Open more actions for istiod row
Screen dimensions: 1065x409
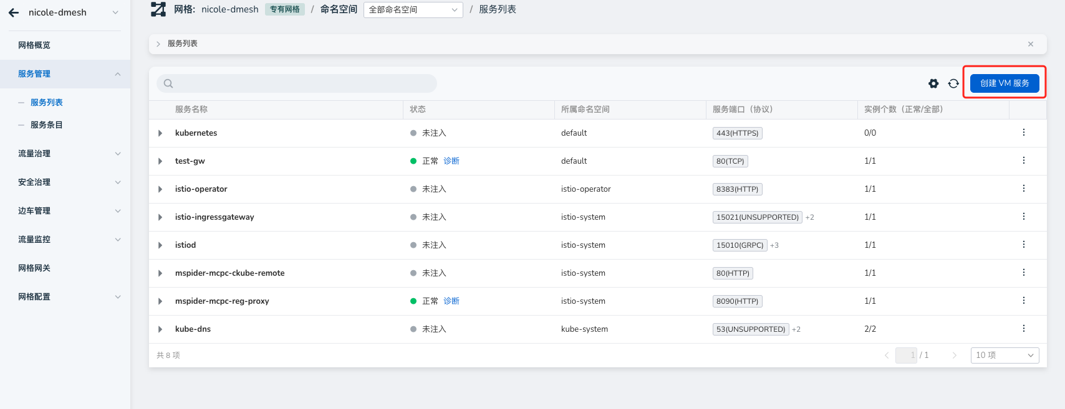1023,245
